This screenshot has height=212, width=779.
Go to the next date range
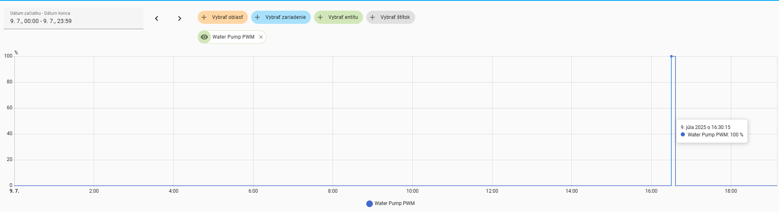pyautogui.click(x=180, y=18)
